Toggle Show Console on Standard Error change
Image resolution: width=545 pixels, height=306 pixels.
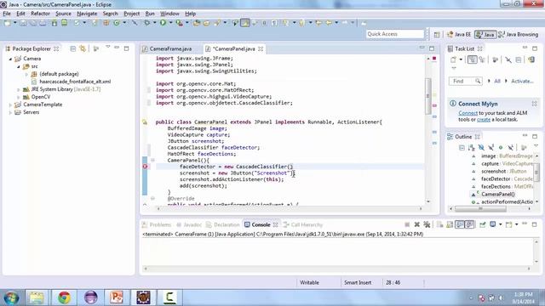coord(469,224)
